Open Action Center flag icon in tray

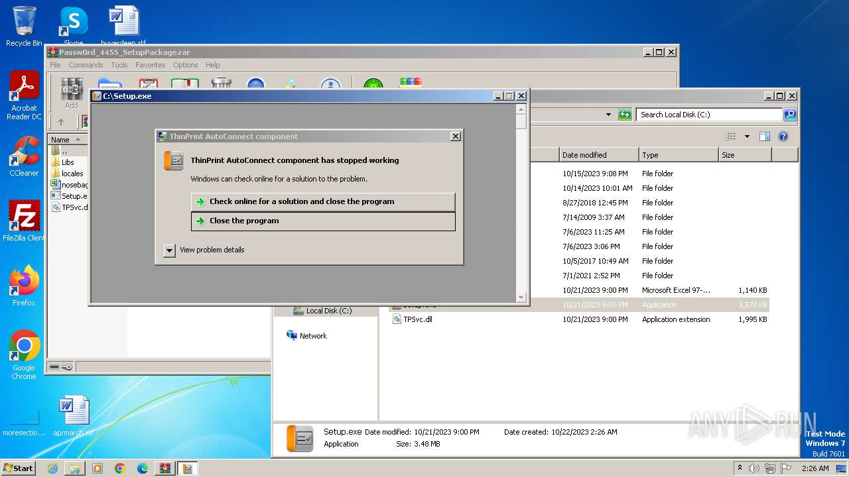pos(785,468)
